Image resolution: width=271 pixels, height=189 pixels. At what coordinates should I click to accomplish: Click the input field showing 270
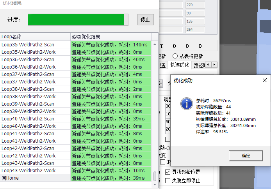click(200, 5)
